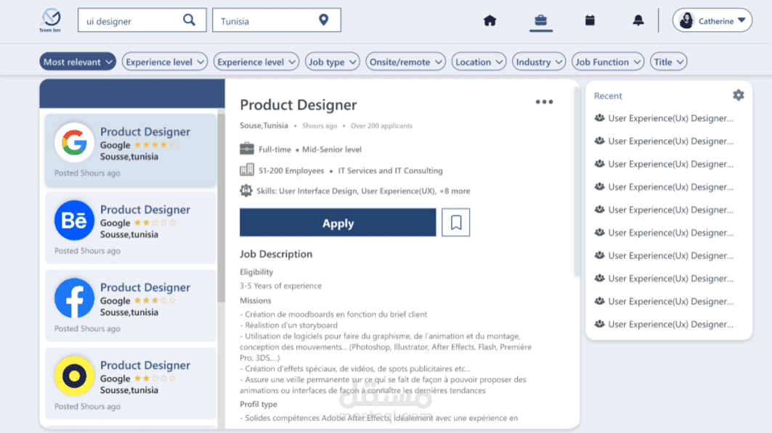
Task: Open the Industry filter dropdown
Action: [x=539, y=62]
